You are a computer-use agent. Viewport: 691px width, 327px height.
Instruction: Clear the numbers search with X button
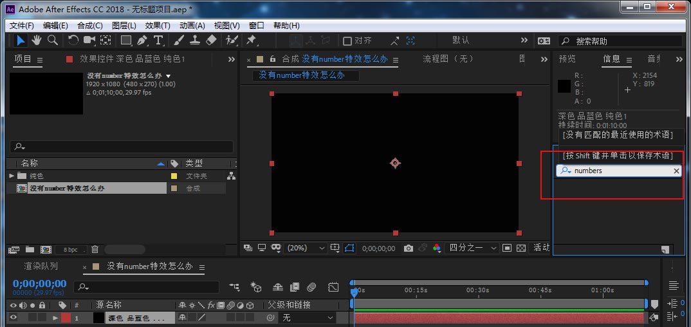pyautogui.click(x=676, y=171)
